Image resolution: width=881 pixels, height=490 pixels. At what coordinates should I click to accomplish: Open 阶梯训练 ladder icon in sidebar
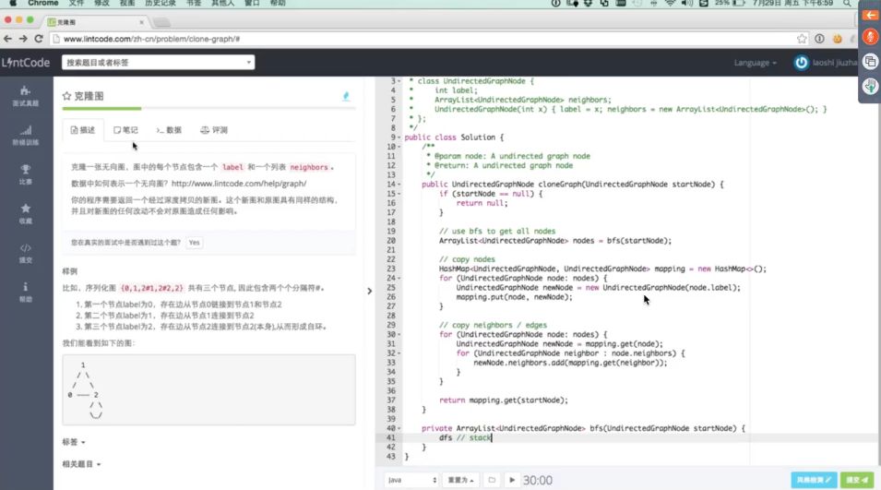[25, 135]
